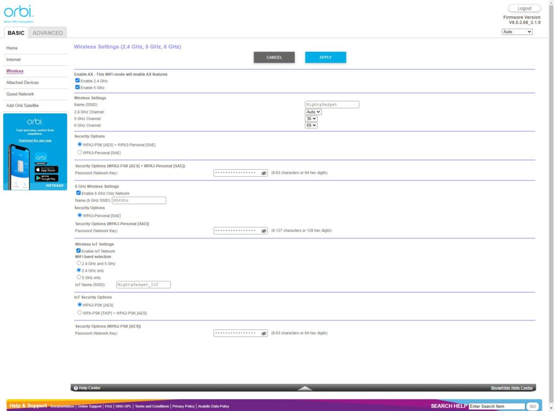Image resolution: width=554 pixels, height=411 pixels.
Task: Click the Google Play download badge
Action: (x=47, y=178)
